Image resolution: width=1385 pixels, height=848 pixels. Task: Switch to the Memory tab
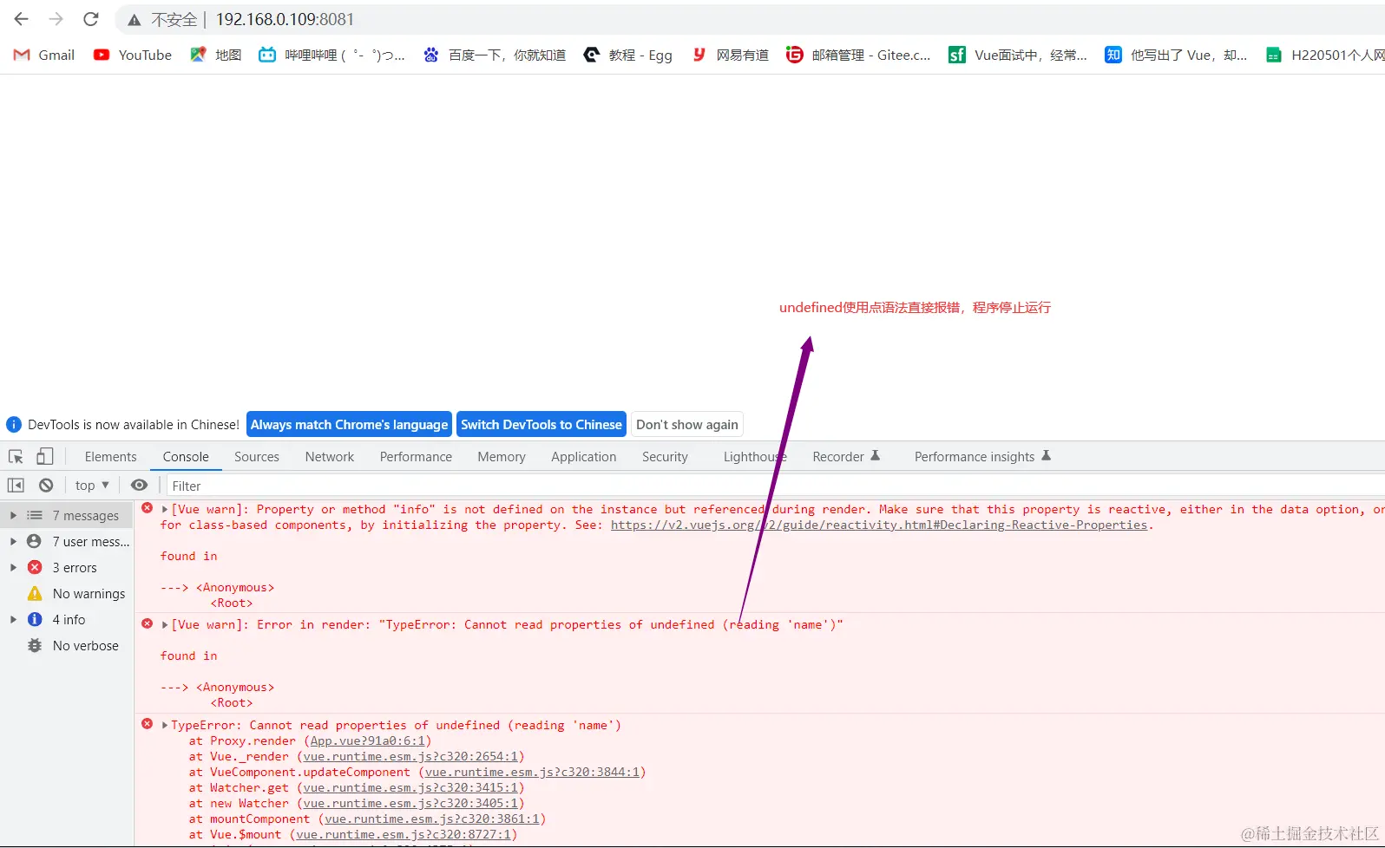[502, 457]
